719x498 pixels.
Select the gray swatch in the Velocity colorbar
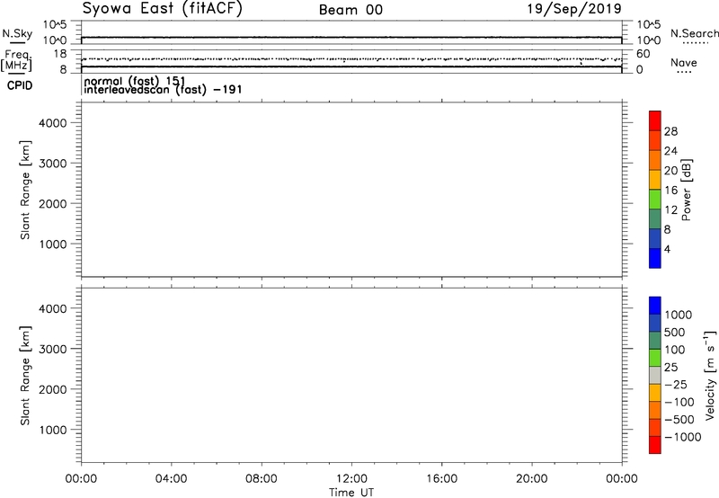tap(654, 370)
